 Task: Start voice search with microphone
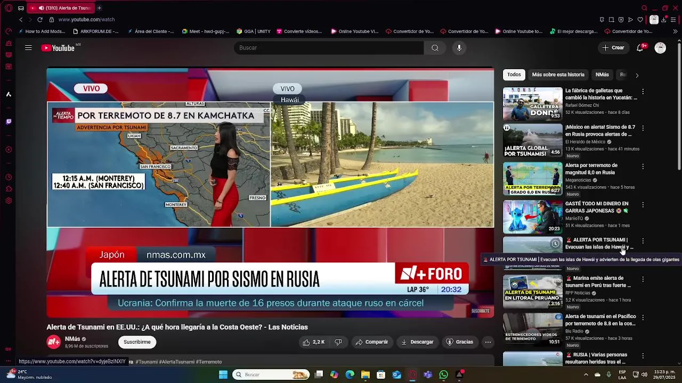pyautogui.click(x=459, y=48)
